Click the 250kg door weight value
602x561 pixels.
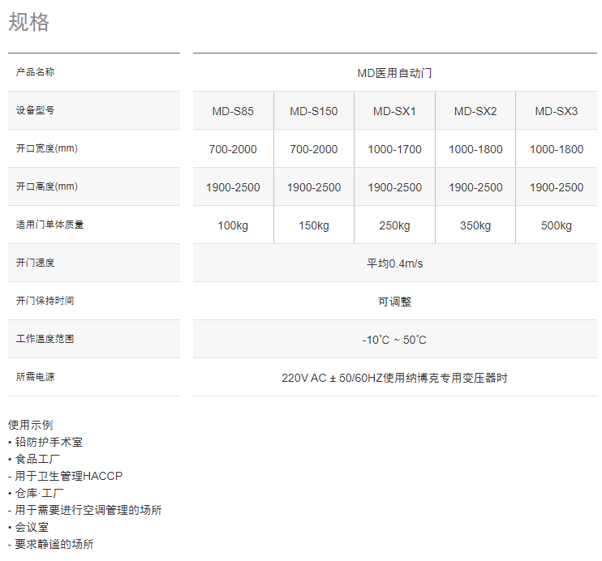[x=394, y=225]
